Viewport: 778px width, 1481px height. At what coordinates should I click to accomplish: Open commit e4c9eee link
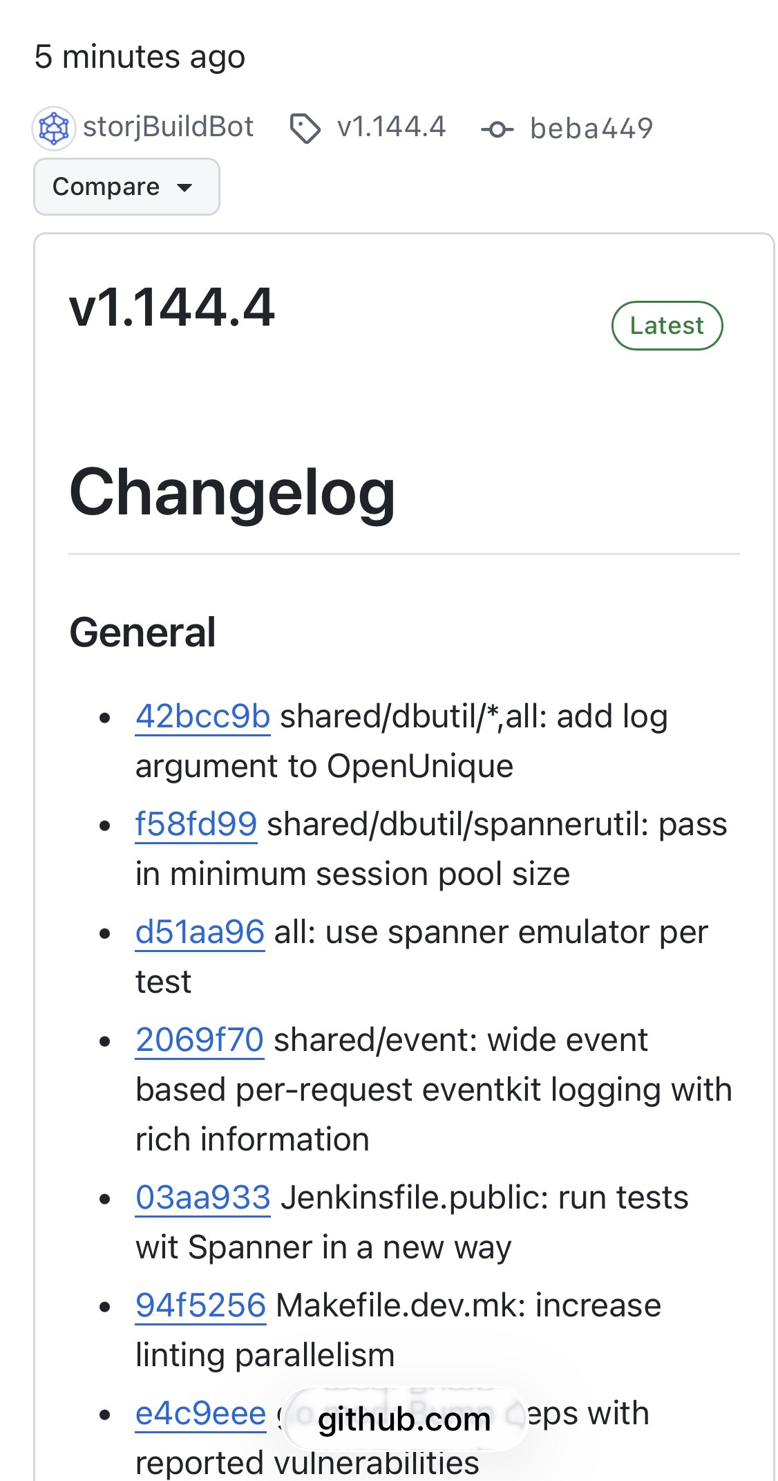[200, 1413]
